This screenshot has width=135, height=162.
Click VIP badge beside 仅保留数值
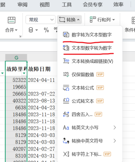[x=100, y=75]
